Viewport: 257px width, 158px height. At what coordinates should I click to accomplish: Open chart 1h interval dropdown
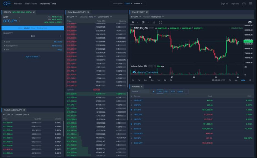(x=135, y=22)
